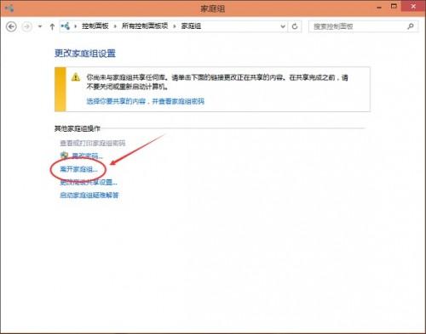Expand the breadcrumb arrow after 所有控制面板项
The height and width of the screenshot is (334, 426).
175,26
